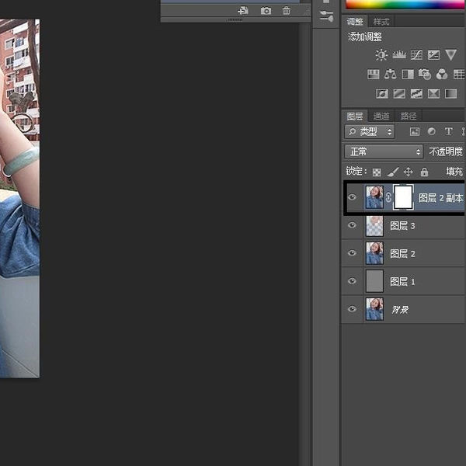
Task: Filter layers by adjustment layers
Action: 432,131
